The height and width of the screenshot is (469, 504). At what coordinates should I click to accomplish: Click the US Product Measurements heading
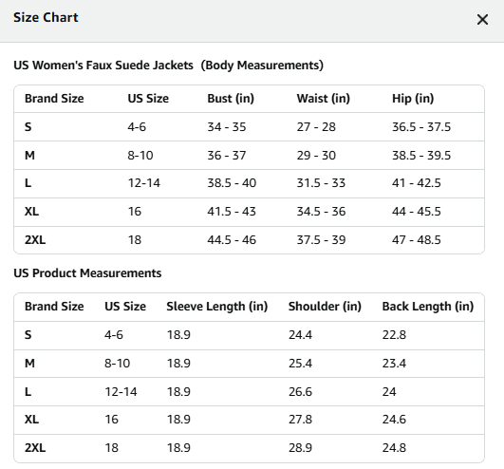(87, 272)
